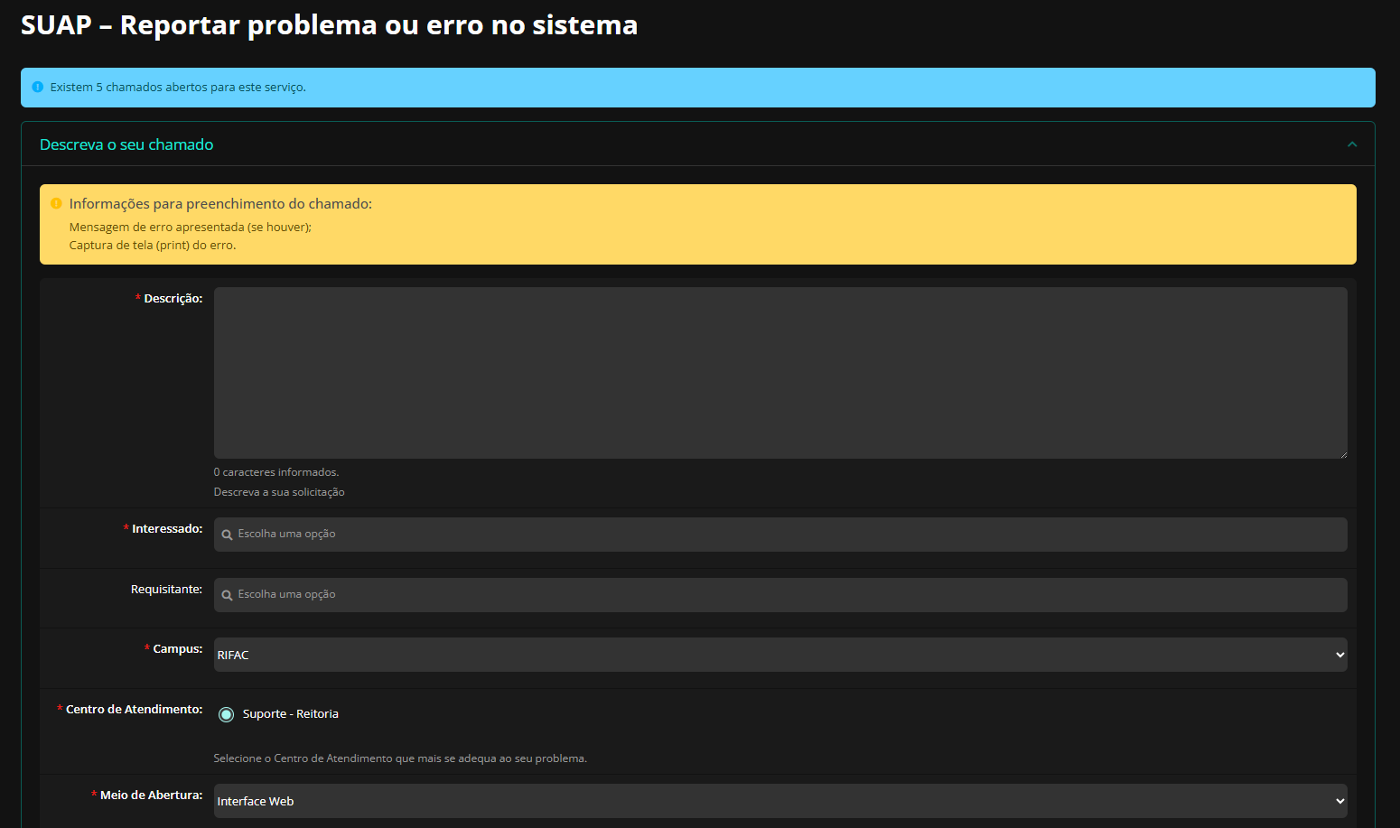Click the magnifier icon in the Interessado field
Viewport: 1400px width, 828px height.
[x=227, y=535]
